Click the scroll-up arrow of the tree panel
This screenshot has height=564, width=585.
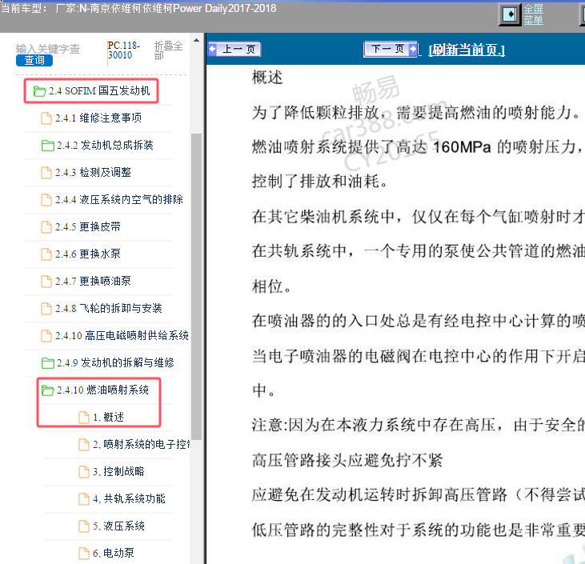click(x=196, y=40)
